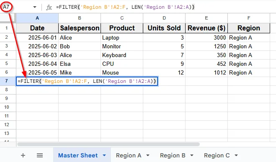The width and height of the screenshot is (276, 162).
Task: Open the Name box dropdown arrow
Action: pyautogui.click(x=35, y=7)
